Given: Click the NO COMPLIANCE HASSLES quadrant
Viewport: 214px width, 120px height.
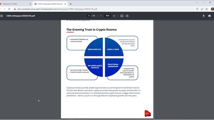Looking at the screenshot, I should click(x=94, y=67).
